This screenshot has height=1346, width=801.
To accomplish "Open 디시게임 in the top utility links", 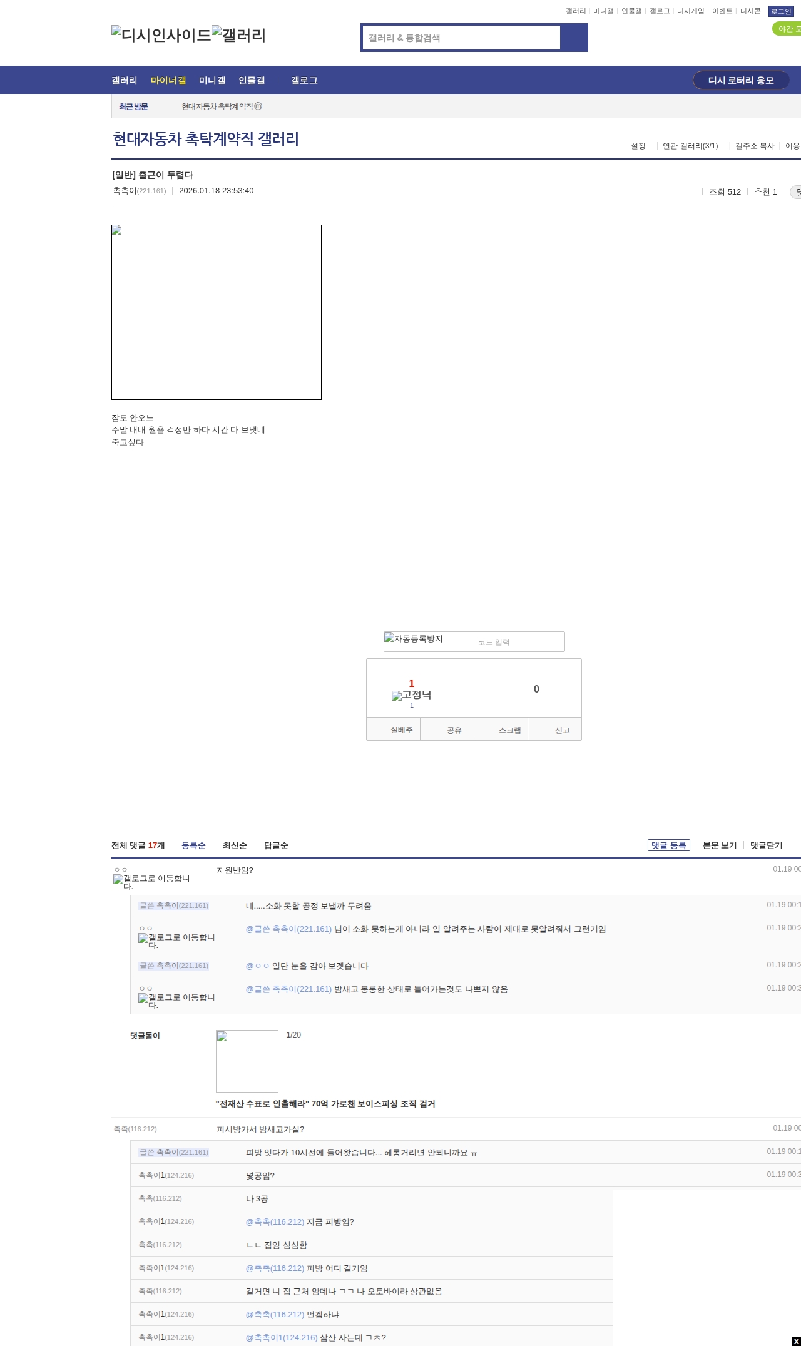I will click(x=691, y=11).
